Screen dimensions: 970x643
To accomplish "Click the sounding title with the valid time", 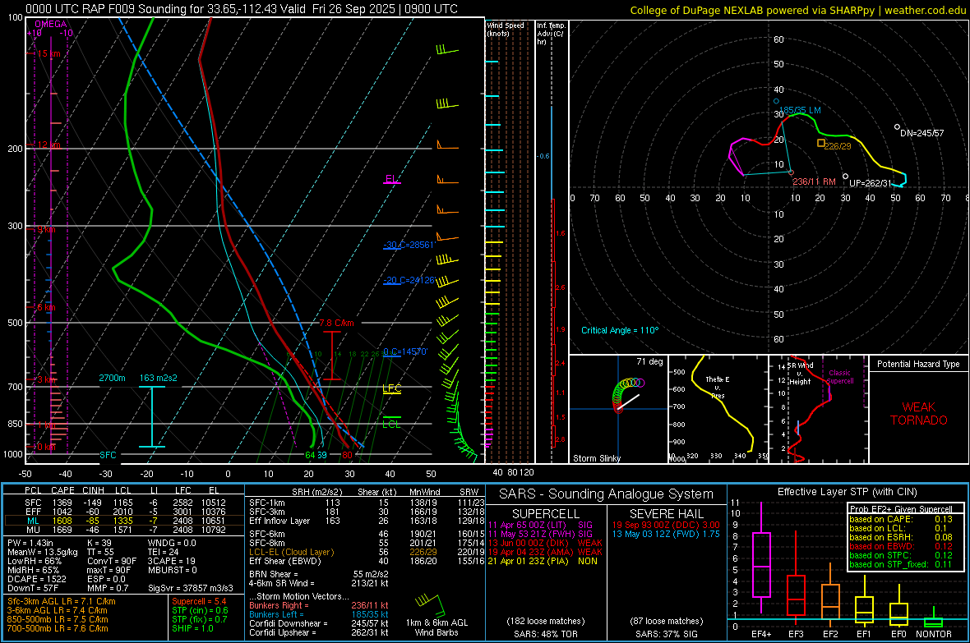I will point(242,9).
